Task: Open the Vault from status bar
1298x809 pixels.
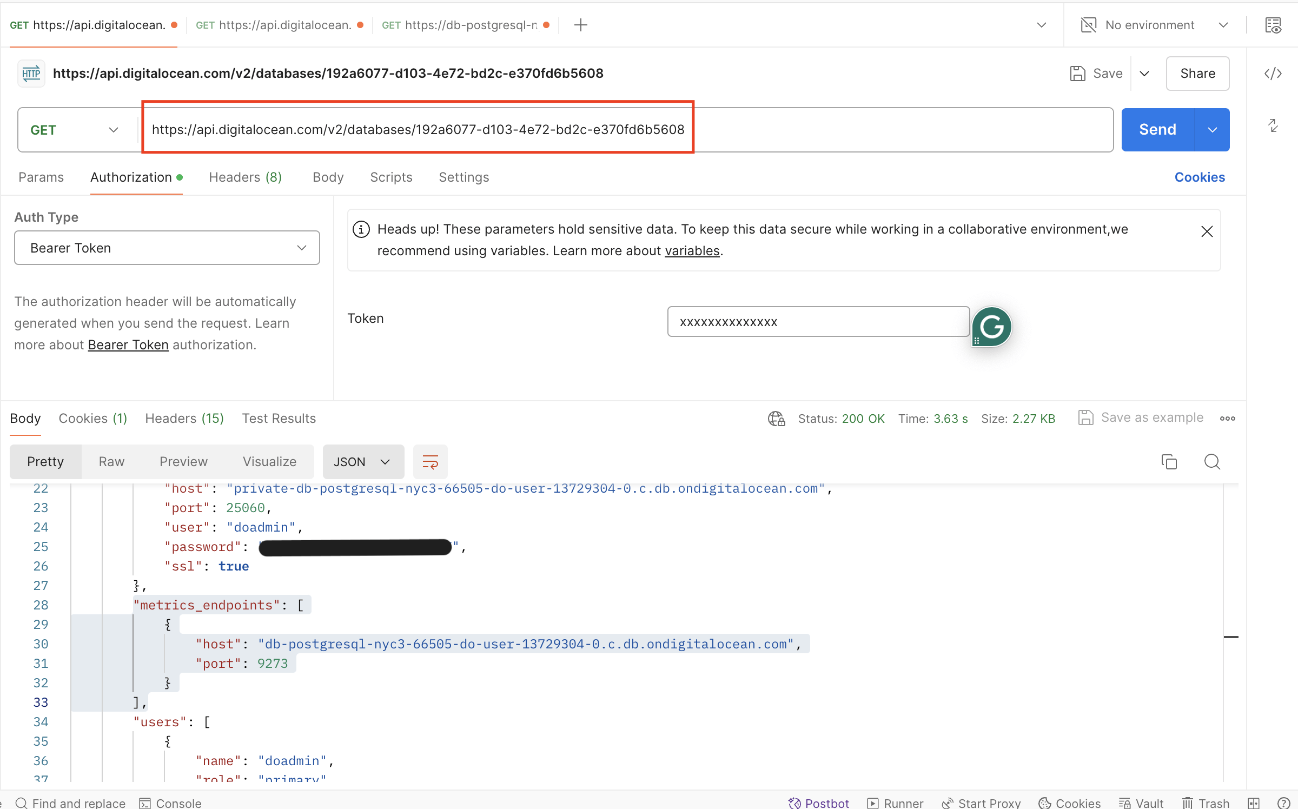Action: tap(1141, 803)
